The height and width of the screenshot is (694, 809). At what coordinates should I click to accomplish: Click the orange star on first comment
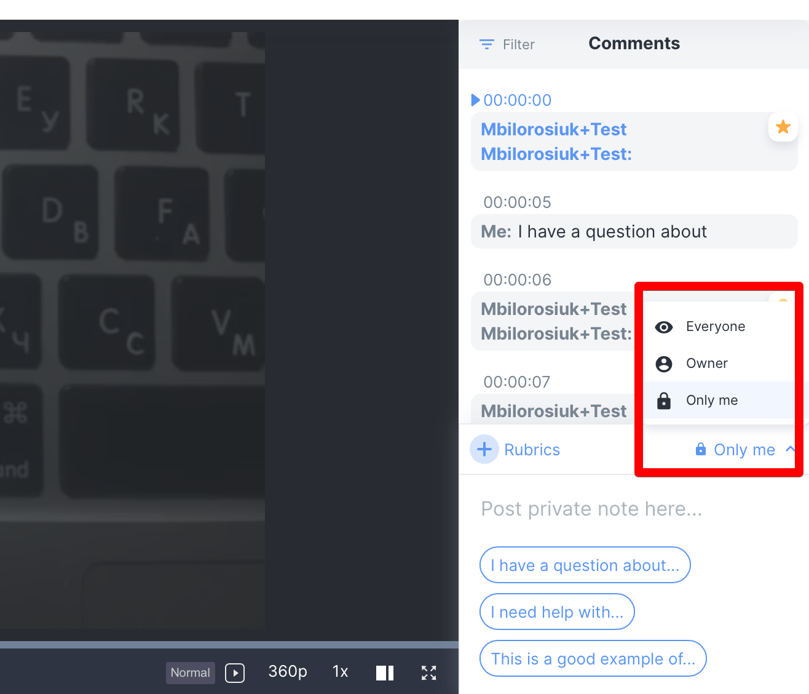(x=783, y=127)
